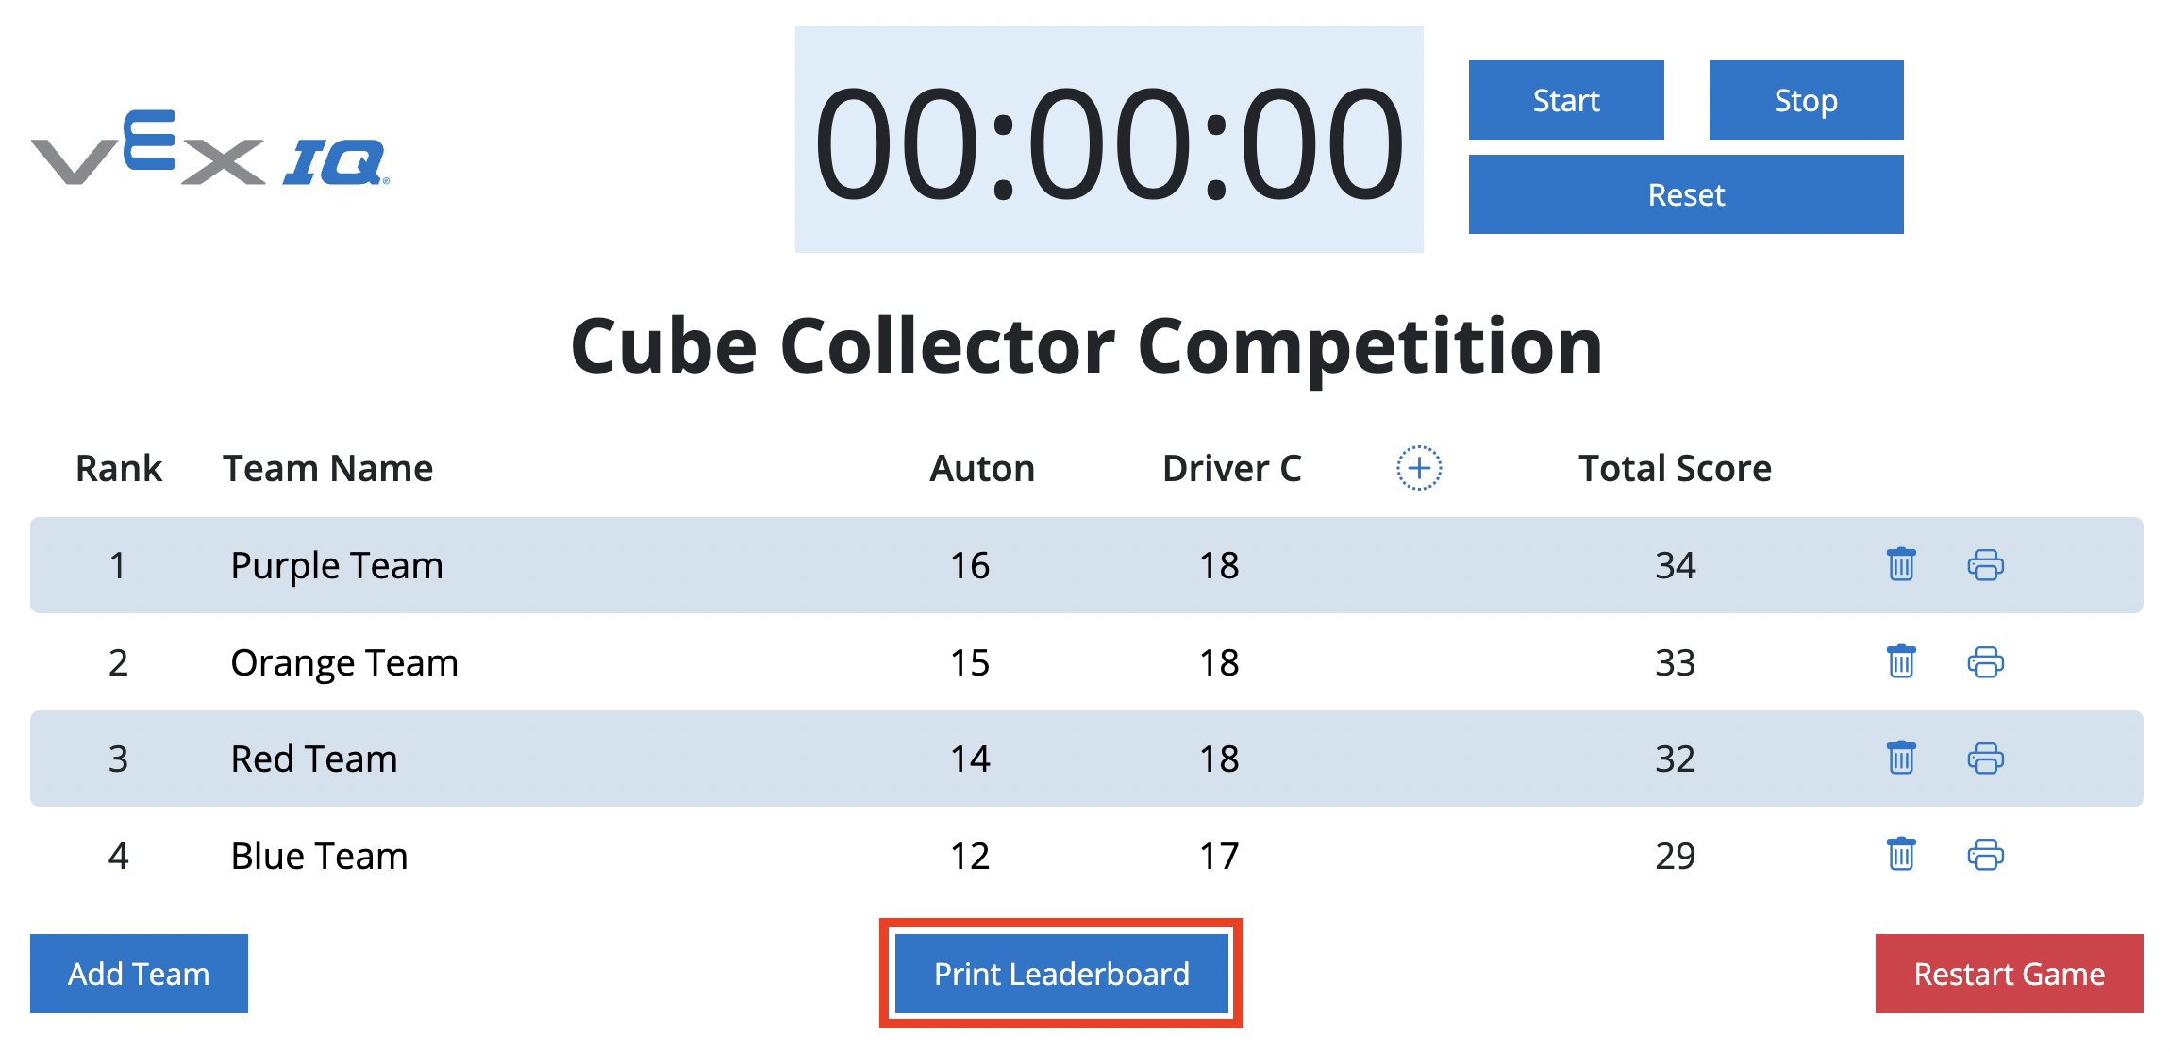Print the Red Team's score card

[1986, 759]
